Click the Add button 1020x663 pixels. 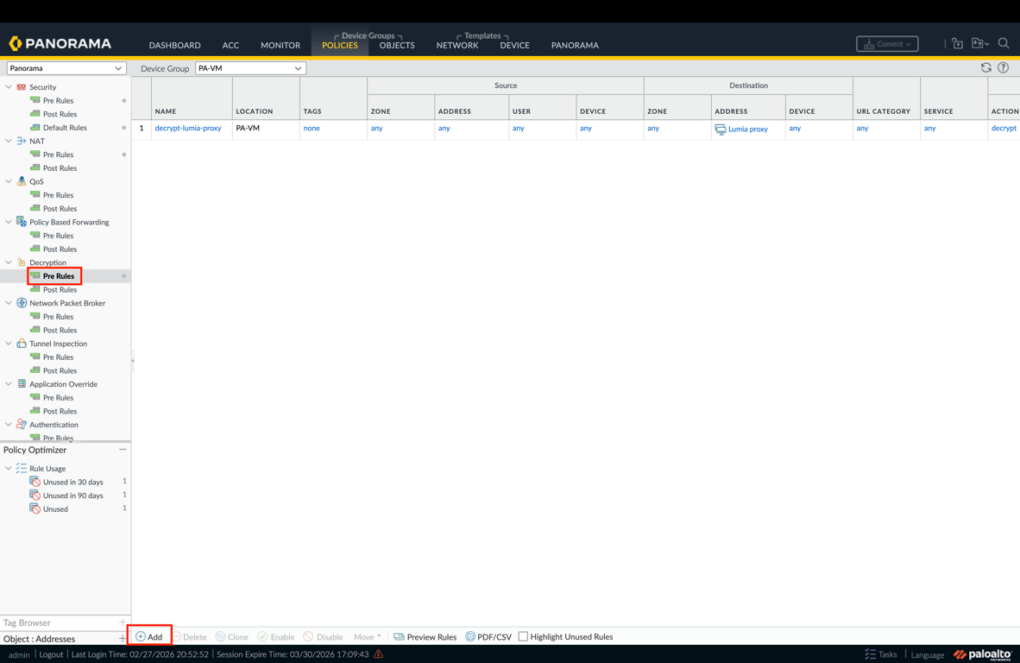(x=149, y=636)
